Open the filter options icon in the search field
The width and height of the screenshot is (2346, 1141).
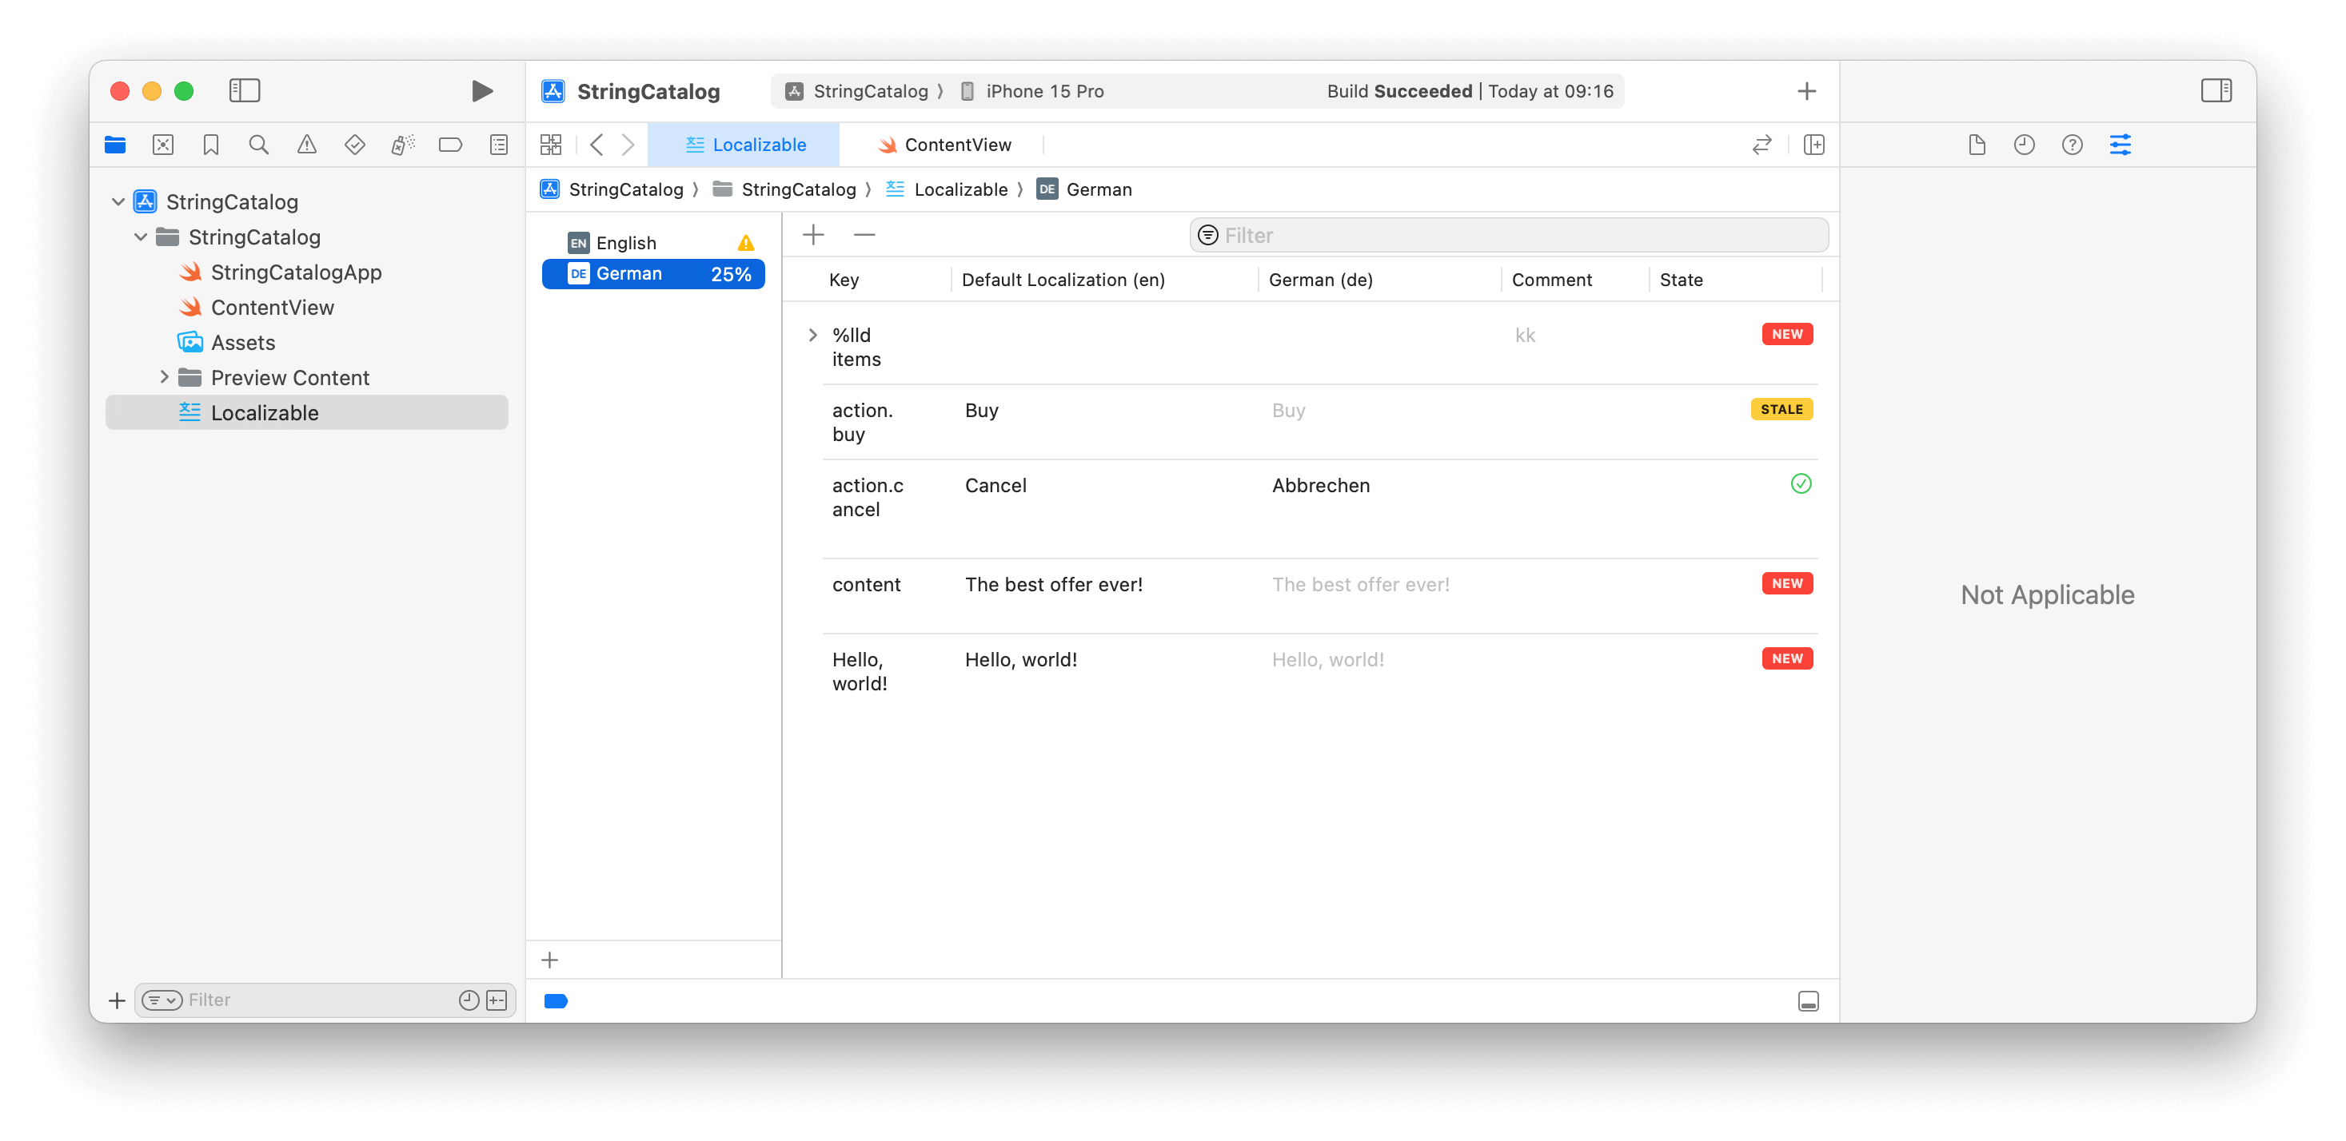[1207, 235]
